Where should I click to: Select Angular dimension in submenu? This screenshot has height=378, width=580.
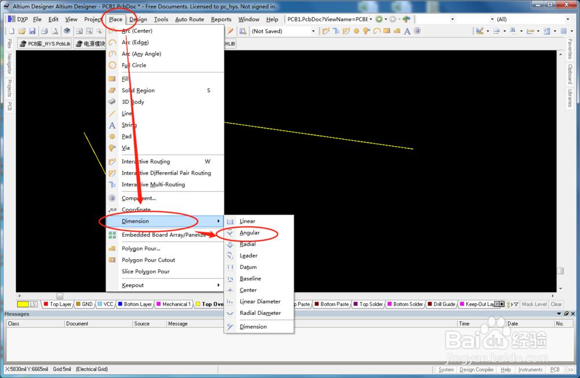click(259, 232)
